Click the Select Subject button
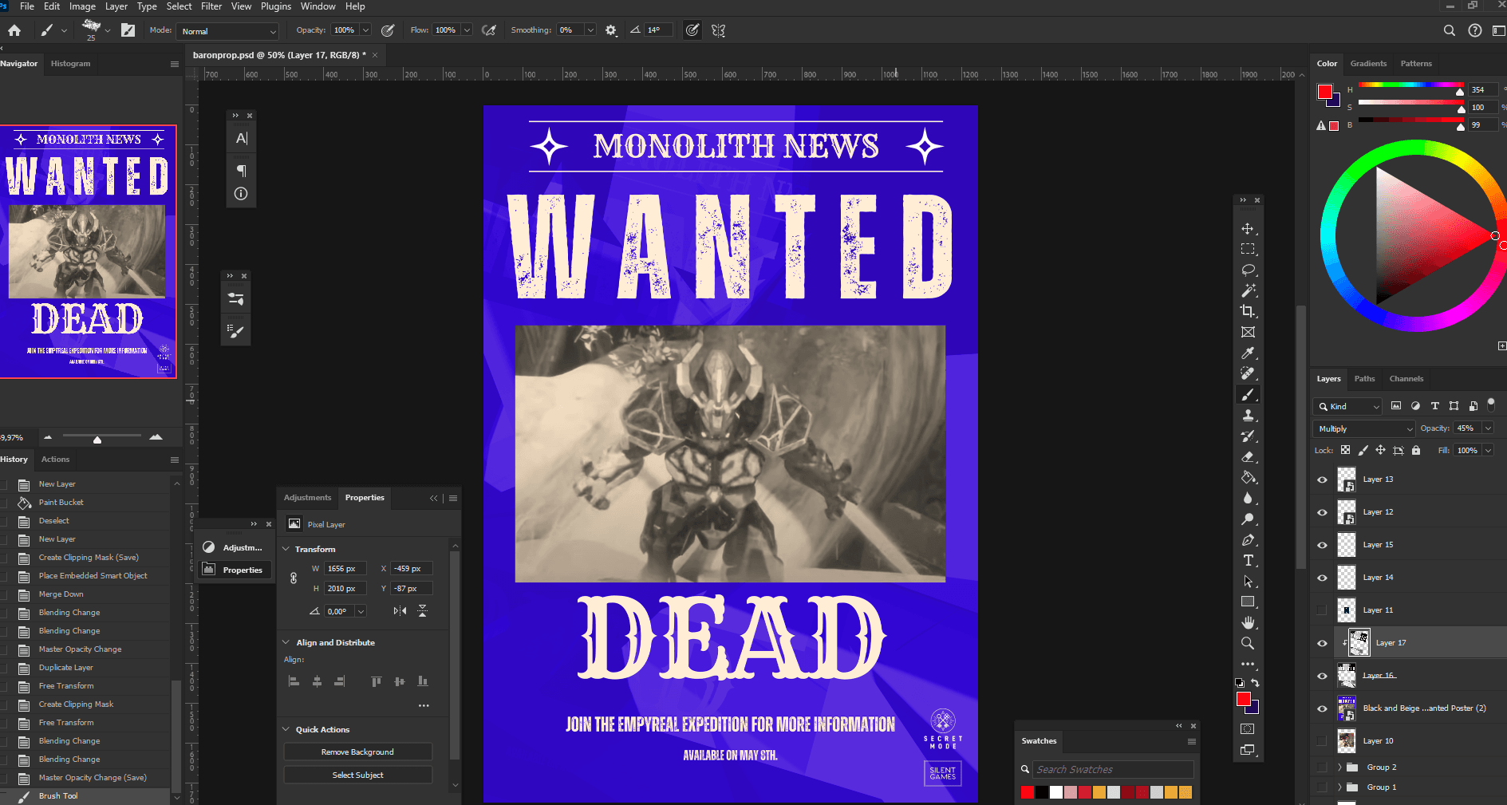The width and height of the screenshot is (1507, 805). tap(357, 775)
